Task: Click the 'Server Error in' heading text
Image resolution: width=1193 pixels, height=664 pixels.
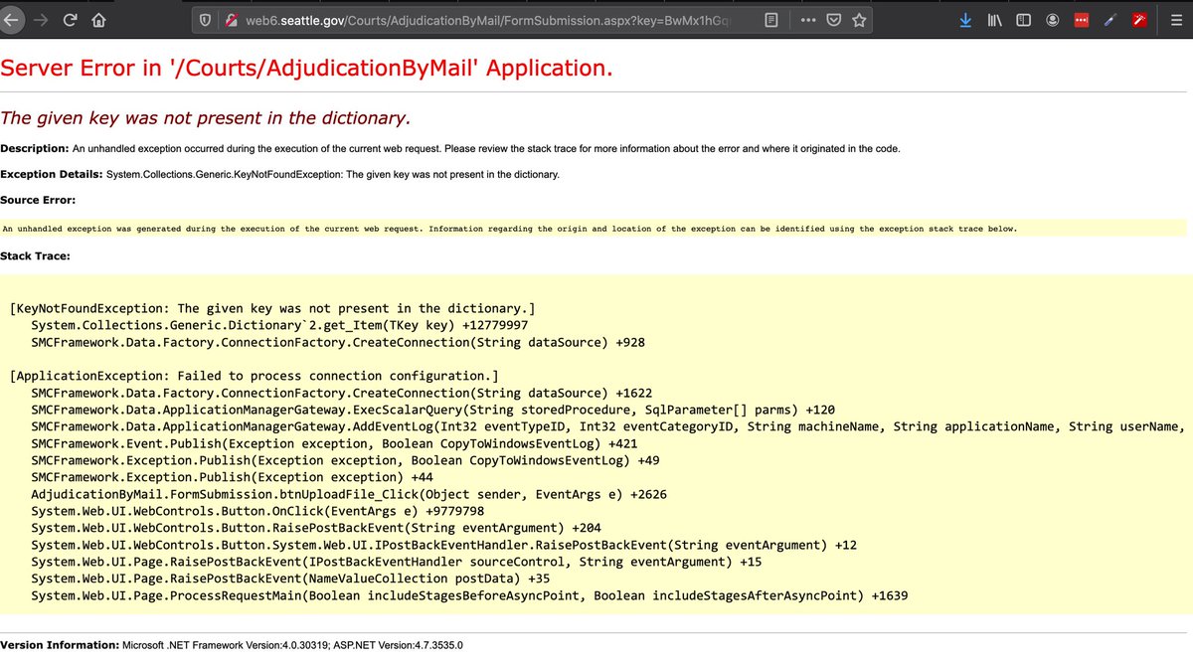Action: pyautogui.click(x=306, y=68)
